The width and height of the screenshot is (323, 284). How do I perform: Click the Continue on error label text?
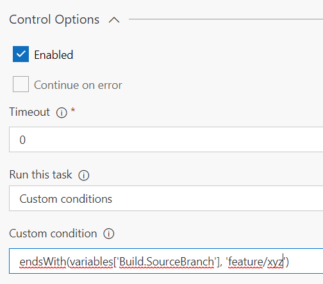78,85
